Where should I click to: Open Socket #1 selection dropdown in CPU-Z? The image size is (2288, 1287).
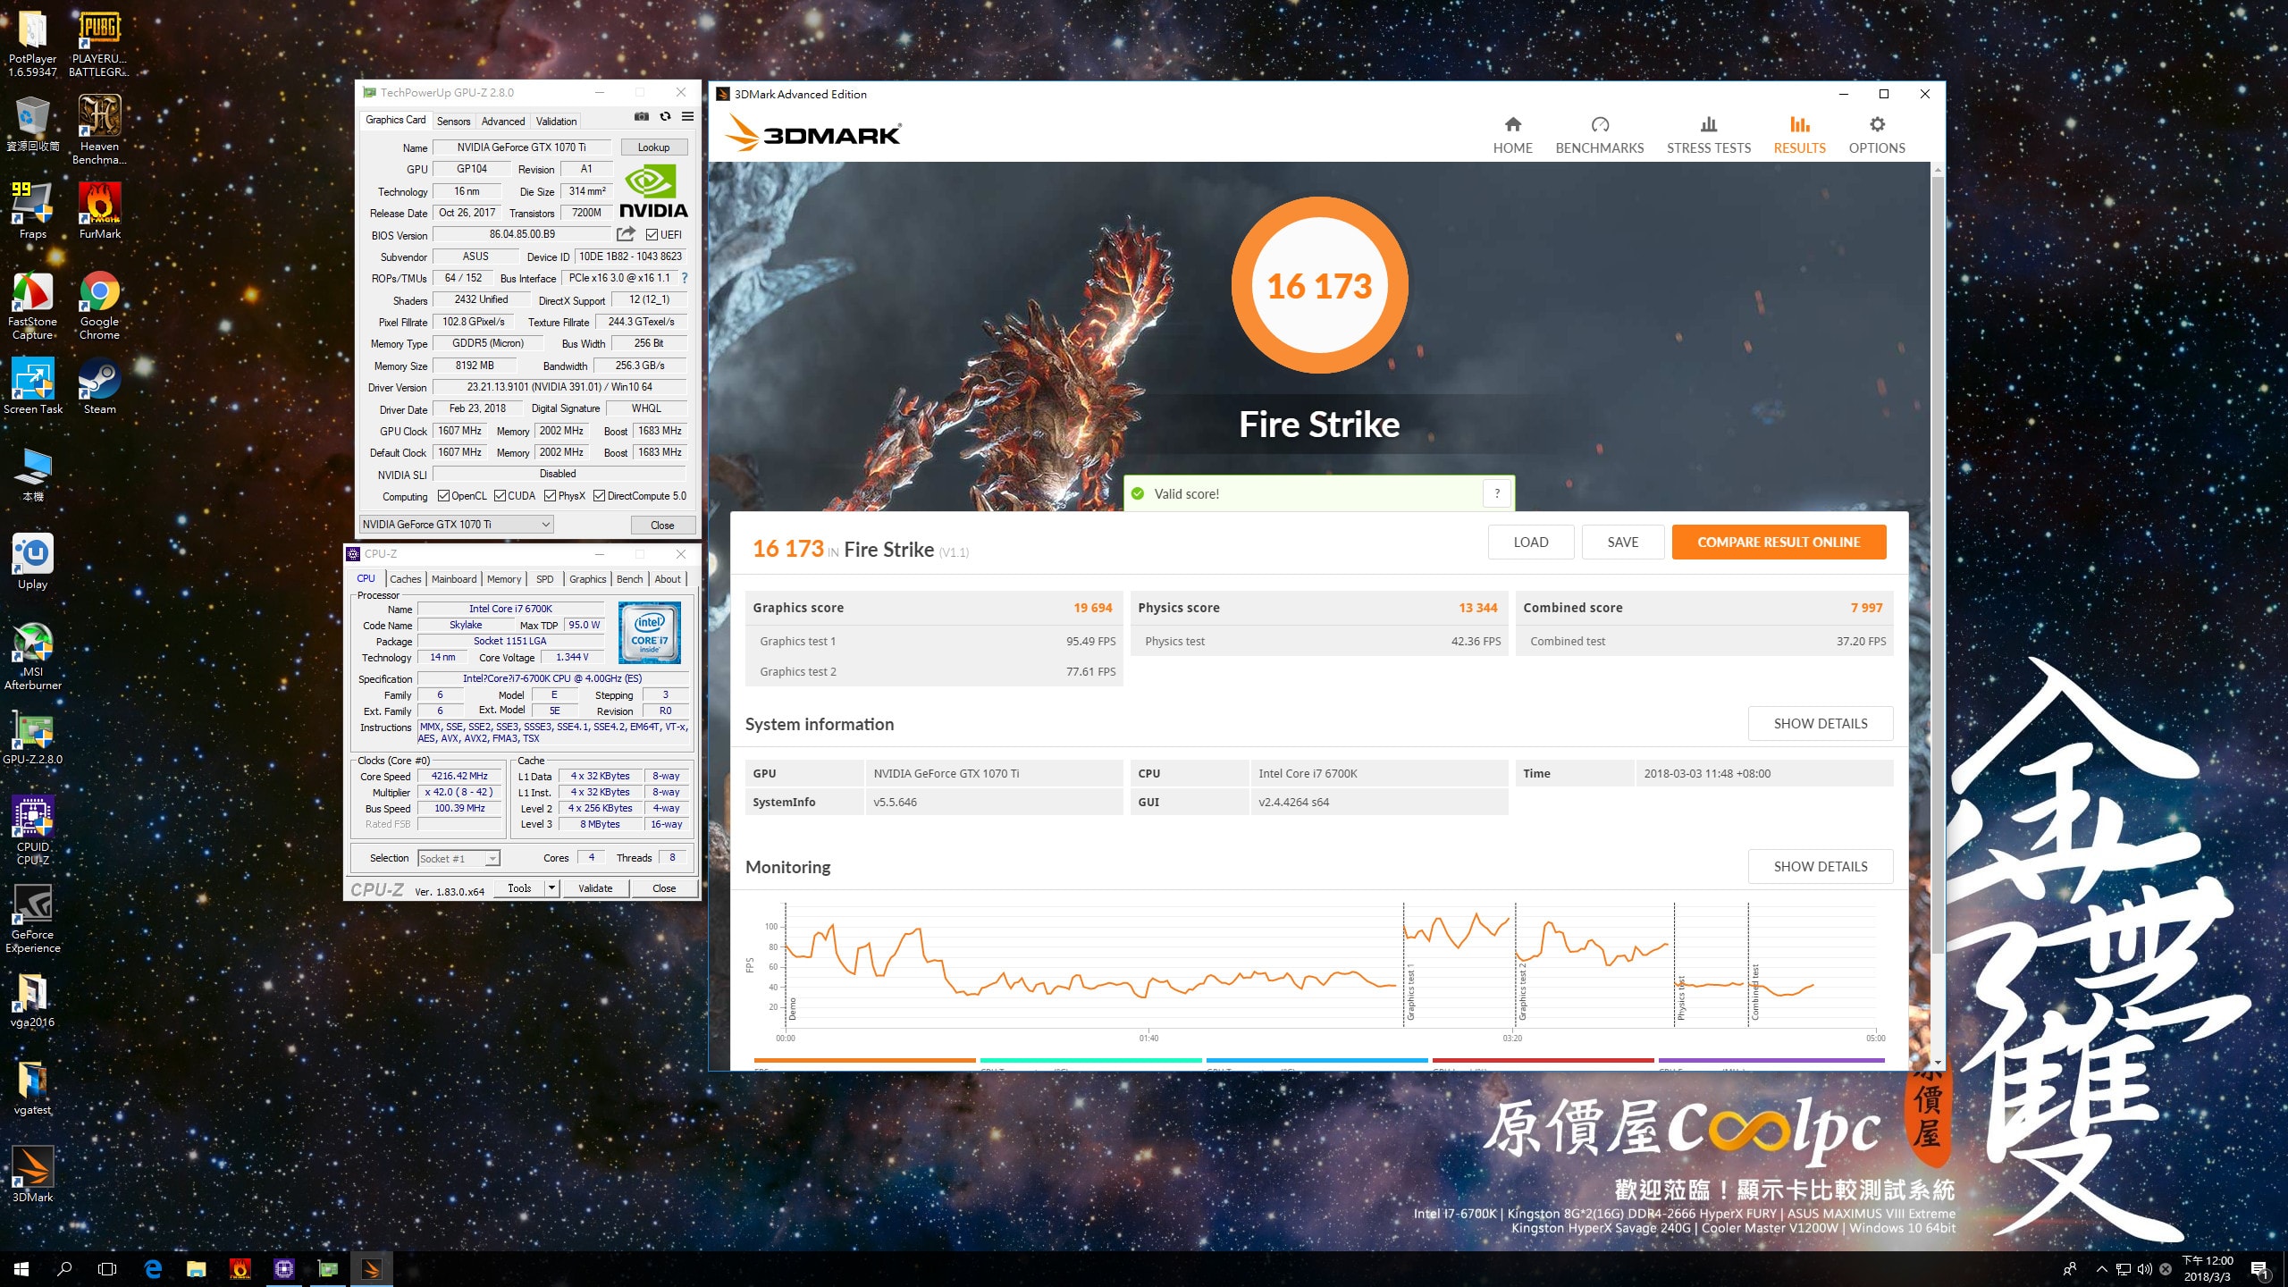pos(458,859)
